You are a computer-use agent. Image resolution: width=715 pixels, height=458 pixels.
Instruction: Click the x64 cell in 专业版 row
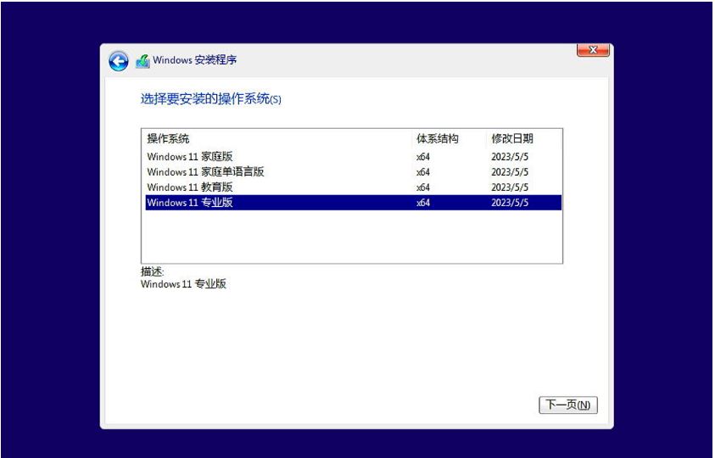[423, 203]
